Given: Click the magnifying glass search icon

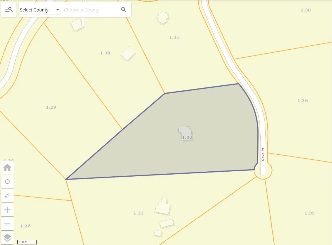Looking at the screenshot, I should (123, 10).
